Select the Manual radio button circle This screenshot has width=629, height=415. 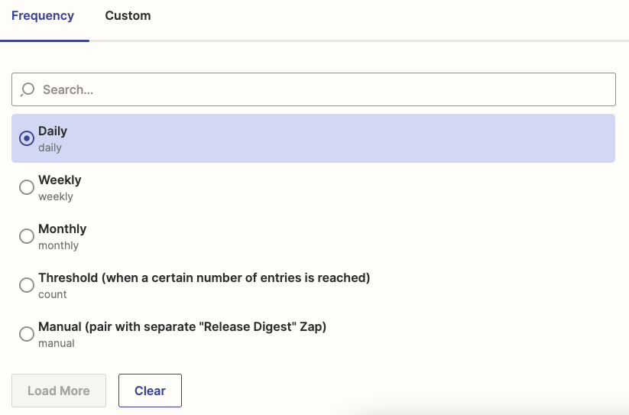(27, 334)
